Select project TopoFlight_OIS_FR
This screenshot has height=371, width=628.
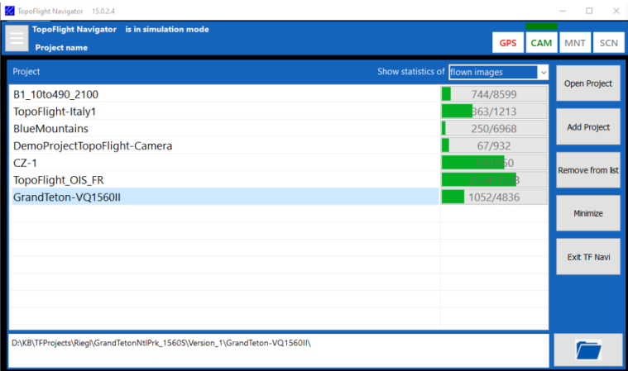tap(225, 180)
